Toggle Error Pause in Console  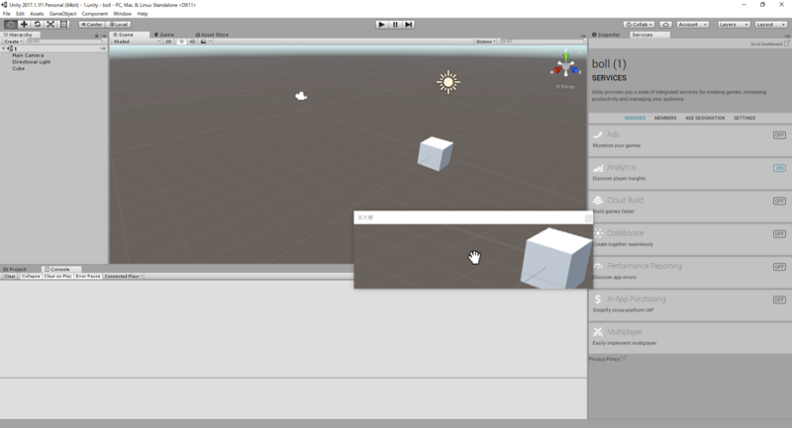tap(88, 276)
